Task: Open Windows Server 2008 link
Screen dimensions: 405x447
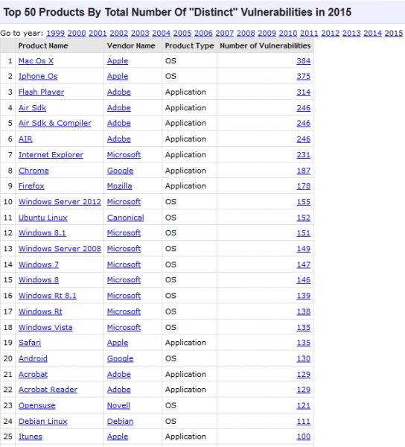Action: 60,249
